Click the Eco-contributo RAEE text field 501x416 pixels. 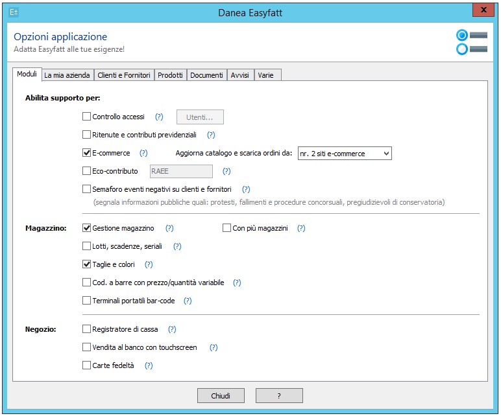[x=181, y=172]
